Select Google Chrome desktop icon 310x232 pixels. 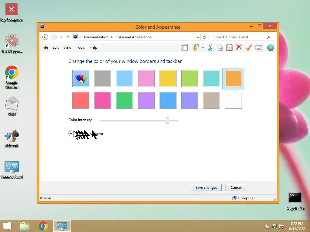(12, 77)
